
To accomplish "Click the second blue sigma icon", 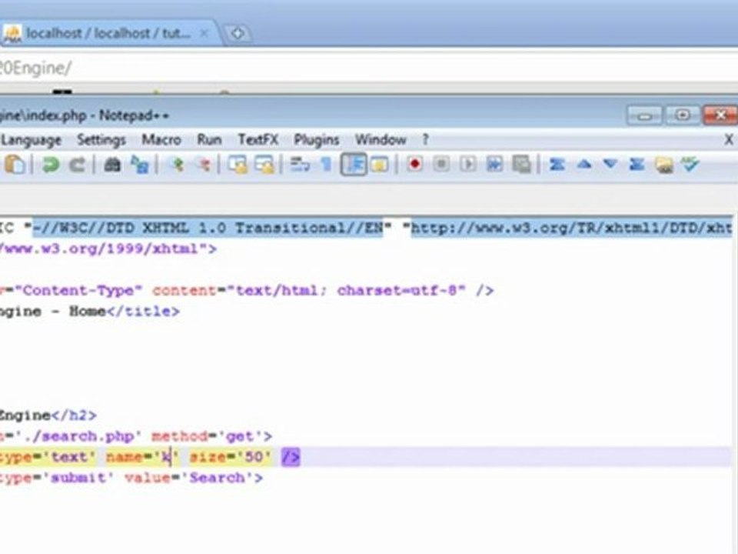I will 637,165.
